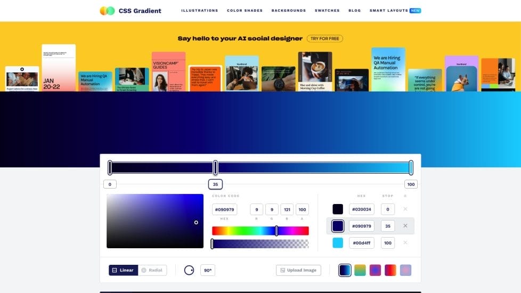Switch gradient type to Radial
The height and width of the screenshot is (293, 521).
(152, 270)
